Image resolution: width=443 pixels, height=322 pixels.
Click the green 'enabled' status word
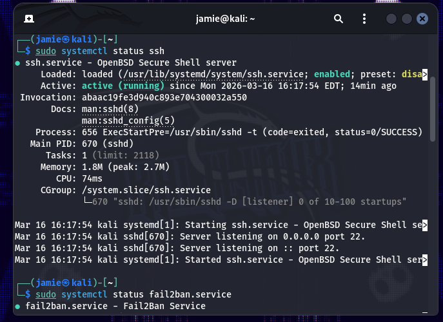pos(332,74)
